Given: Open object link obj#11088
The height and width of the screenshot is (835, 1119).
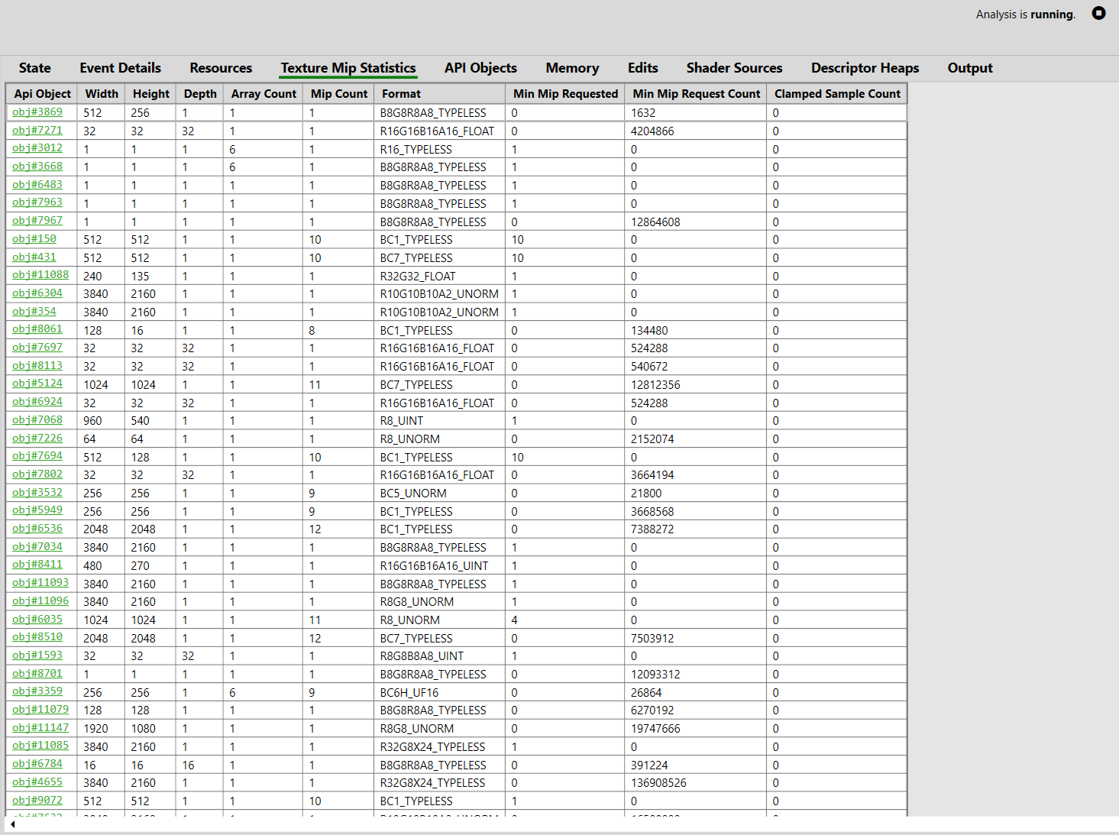Looking at the screenshot, I should (x=40, y=275).
